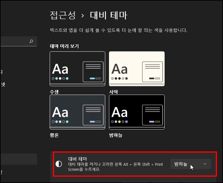Screen dimensions: 223x183
Task: Go back to 접근성 breadcrumb
Action: 63,15
